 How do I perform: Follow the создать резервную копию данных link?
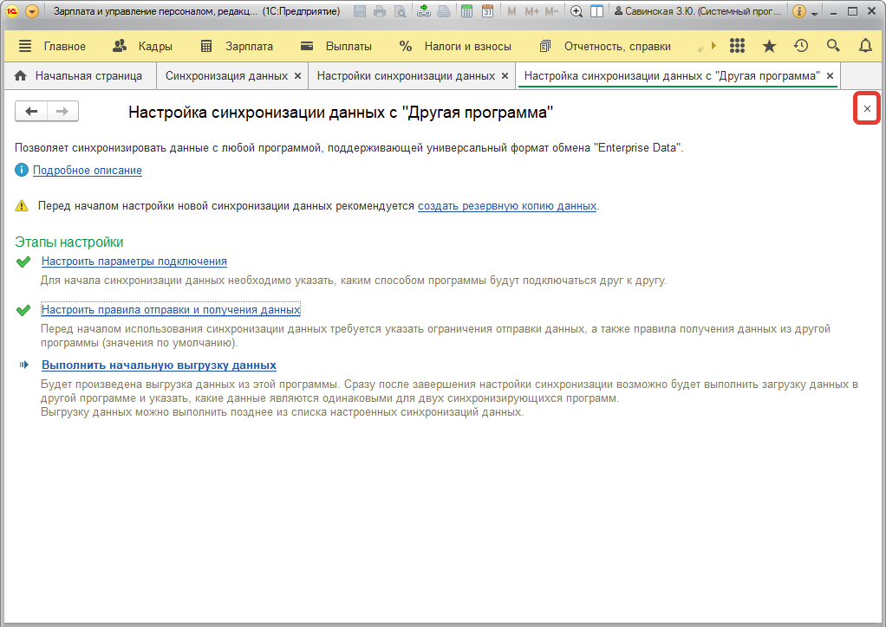coord(507,207)
